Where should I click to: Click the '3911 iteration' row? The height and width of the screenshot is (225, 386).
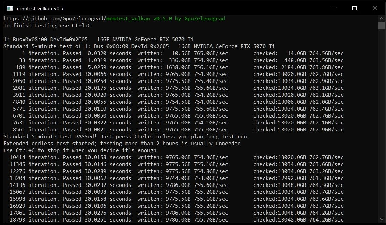click(x=178, y=95)
